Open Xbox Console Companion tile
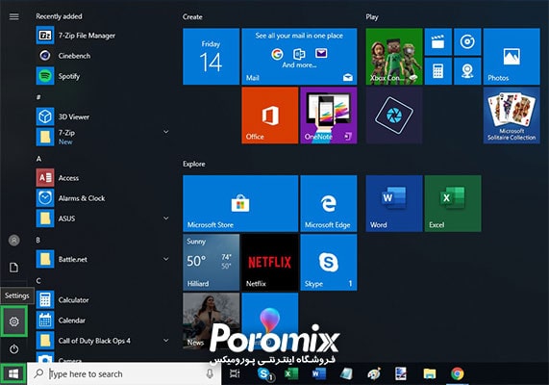 (394, 57)
